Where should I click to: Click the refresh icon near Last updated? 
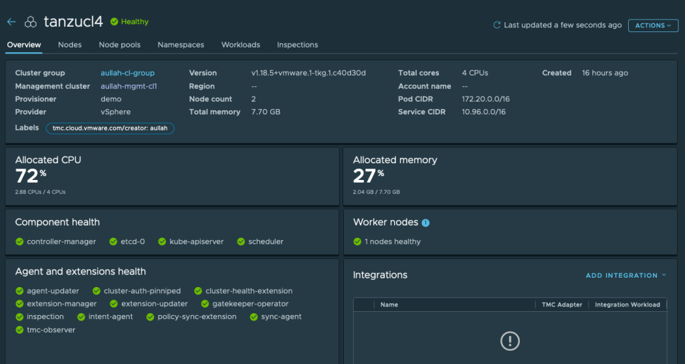(x=496, y=25)
